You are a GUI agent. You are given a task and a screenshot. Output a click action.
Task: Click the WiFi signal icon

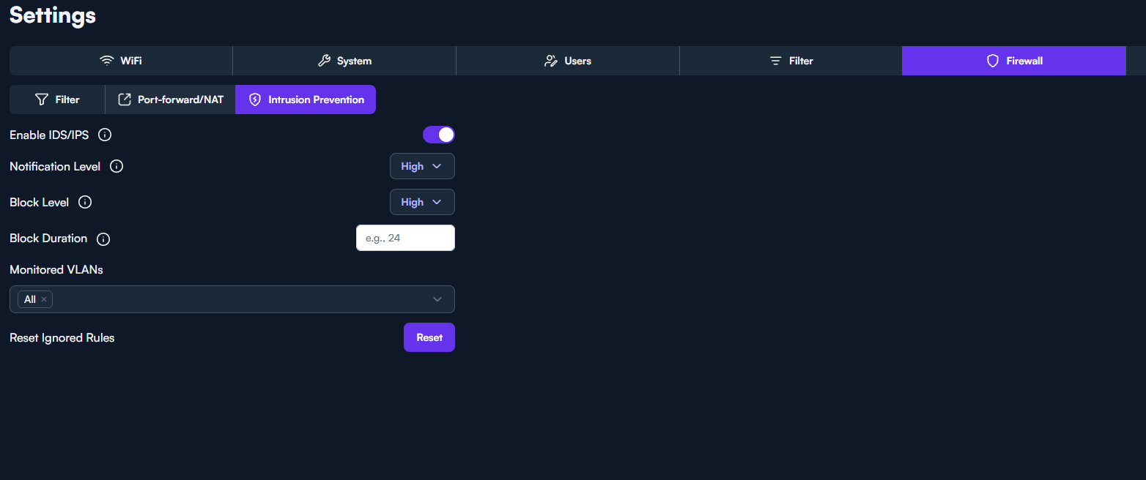pos(107,61)
